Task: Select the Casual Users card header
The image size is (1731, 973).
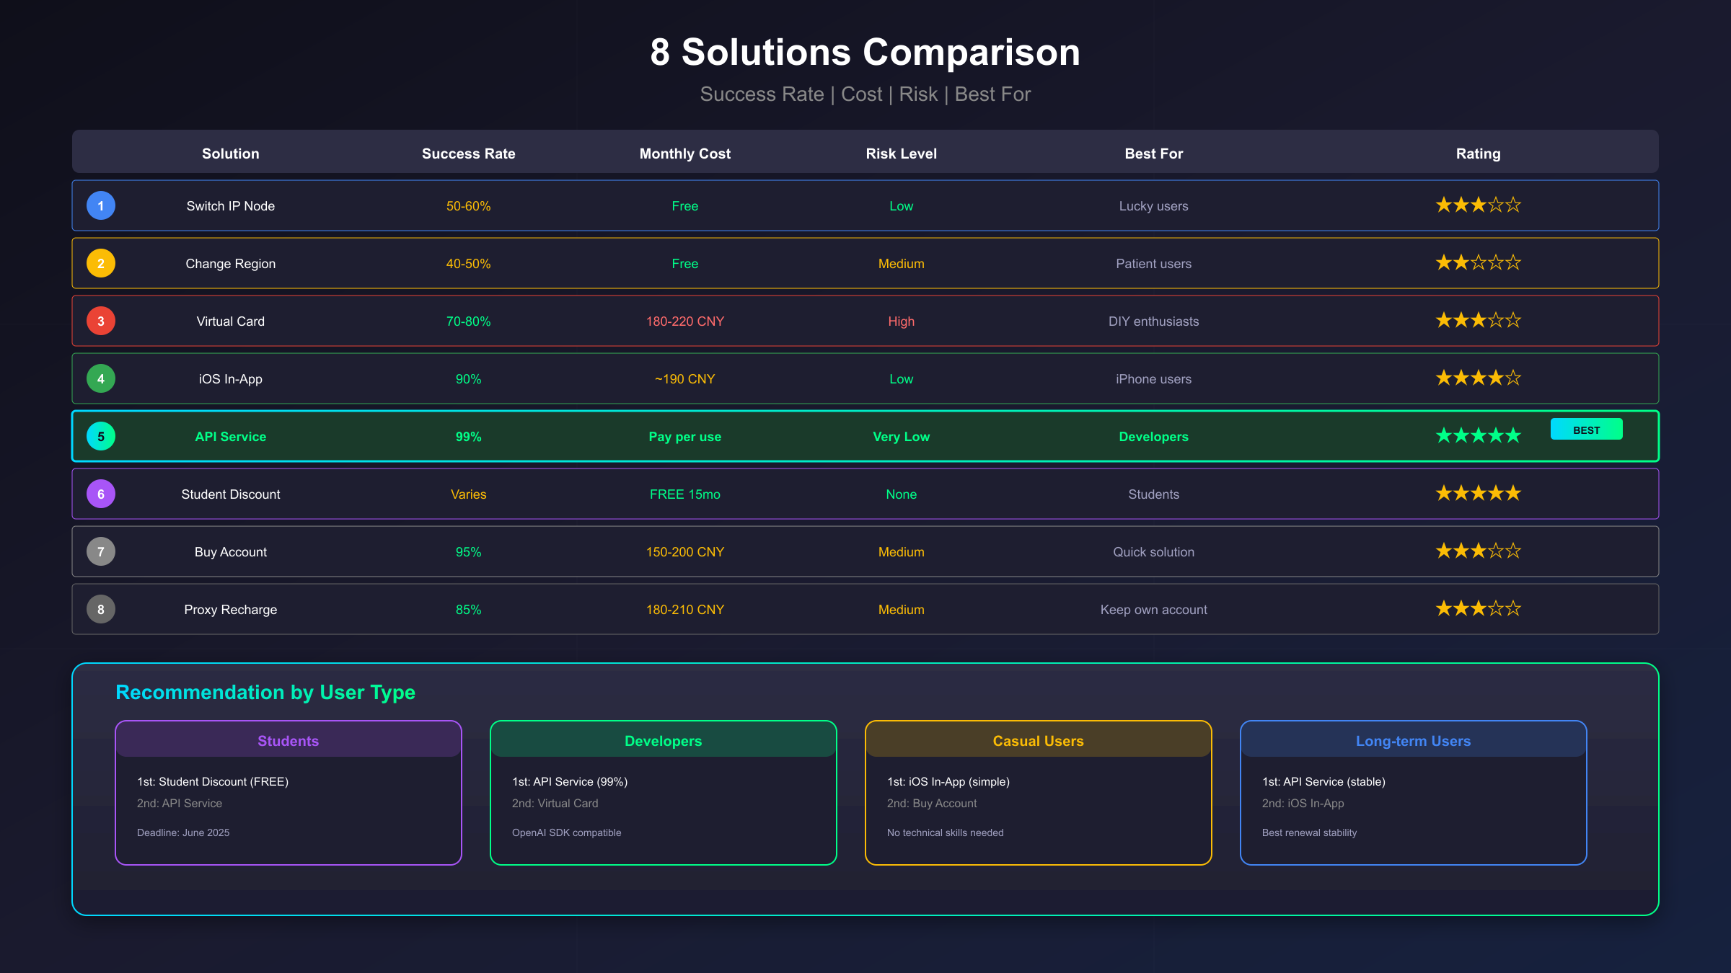Action: pyautogui.click(x=1038, y=740)
